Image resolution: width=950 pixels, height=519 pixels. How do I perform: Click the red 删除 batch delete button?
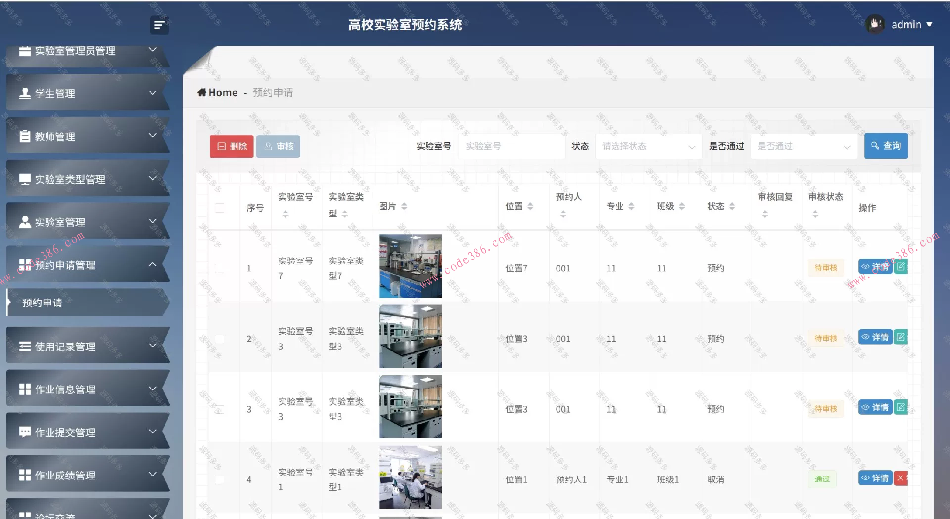coord(231,146)
